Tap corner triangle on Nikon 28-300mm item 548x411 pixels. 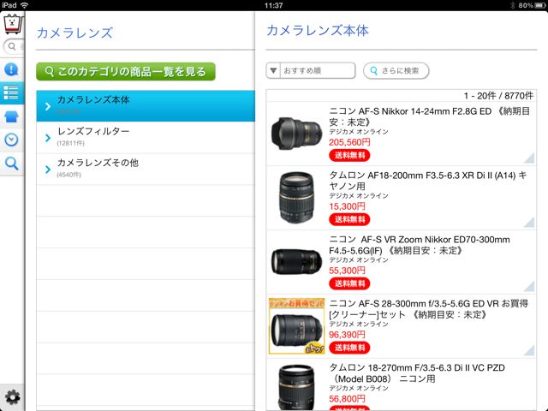click(530, 351)
